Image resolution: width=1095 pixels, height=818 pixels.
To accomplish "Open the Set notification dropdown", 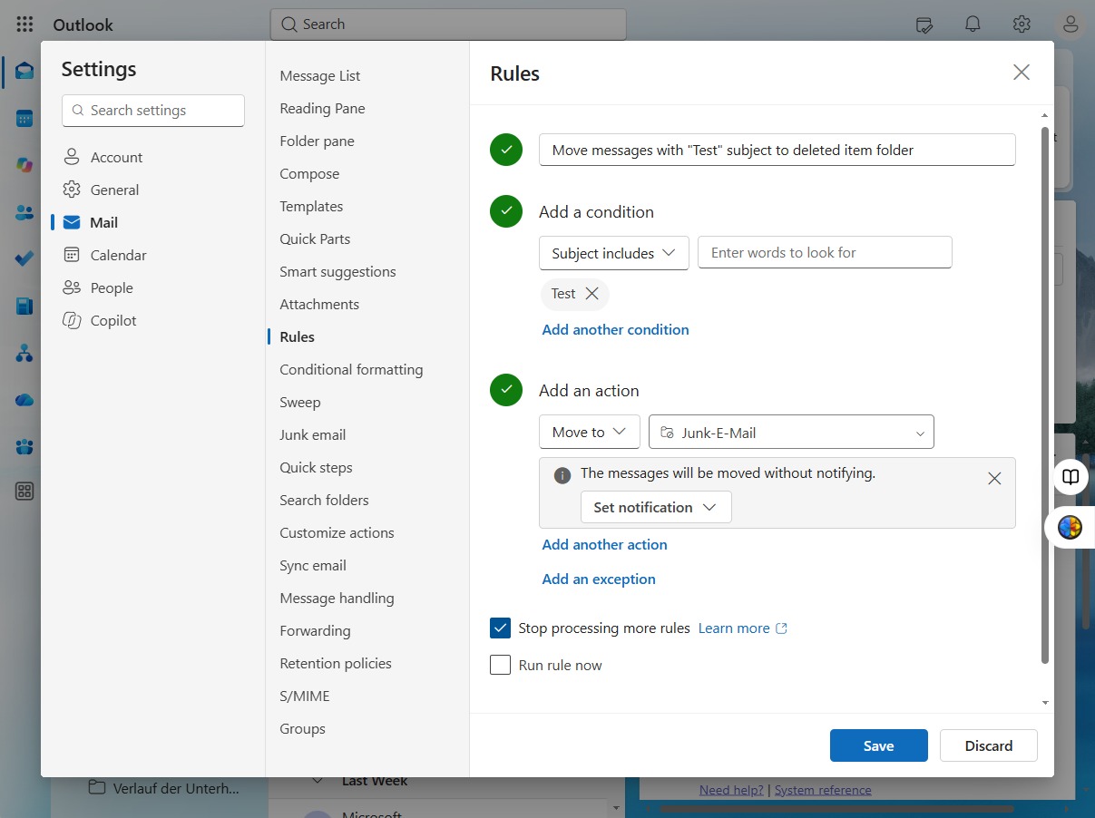I will click(656, 507).
